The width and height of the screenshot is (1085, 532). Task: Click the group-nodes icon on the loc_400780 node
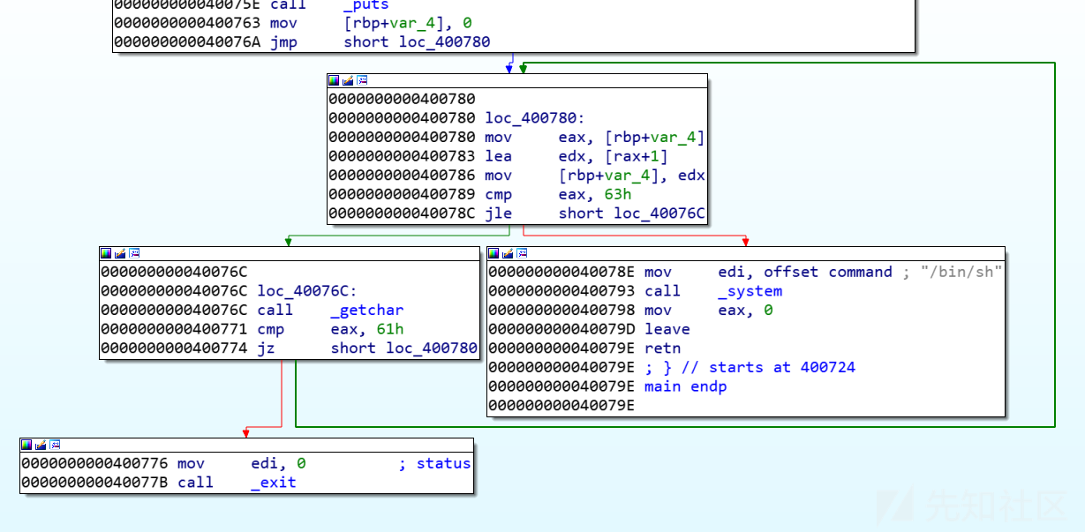pos(362,79)
